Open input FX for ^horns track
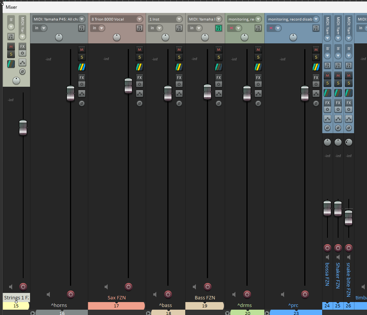The width and height of the screenshot is (367, 315). [x=82, y=28]
